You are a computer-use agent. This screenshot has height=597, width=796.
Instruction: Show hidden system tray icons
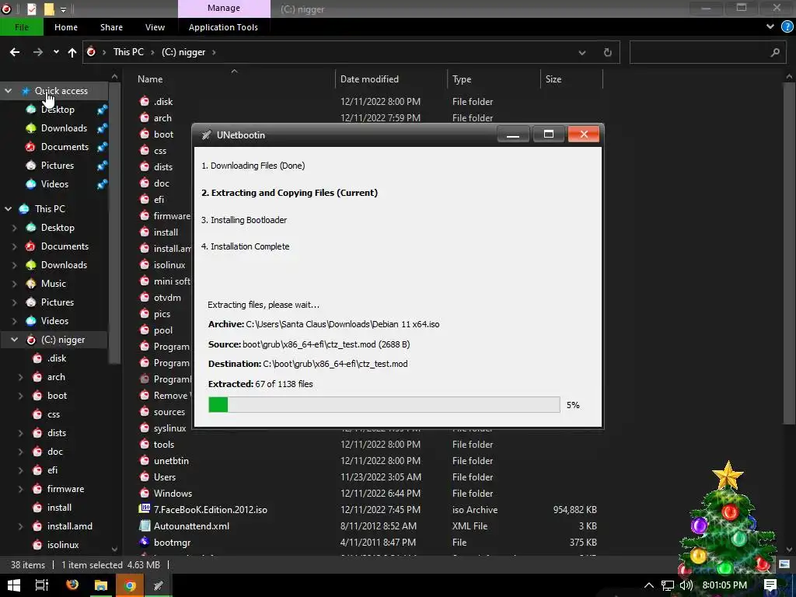click(649, 585)
